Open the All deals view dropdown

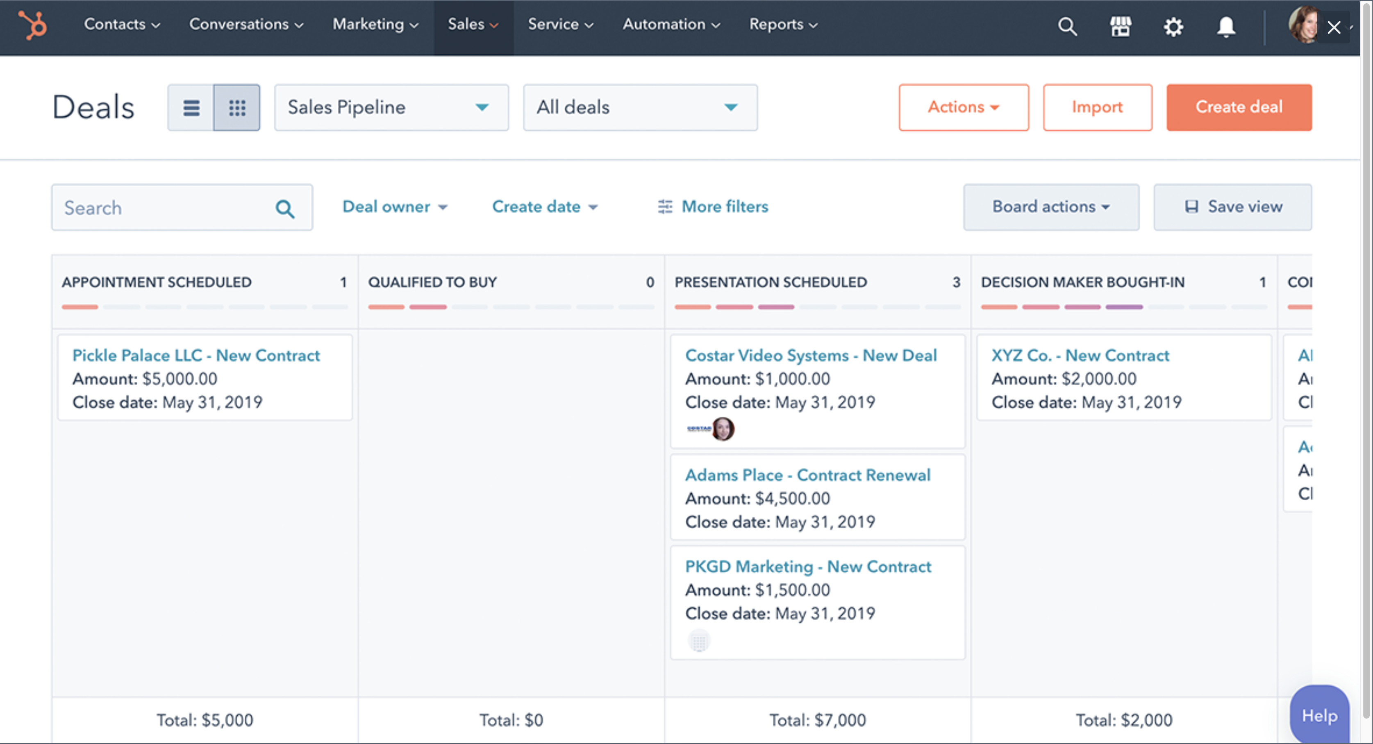640,108
